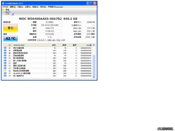Viewport: 175px width, 131px height.
Task: Select the blue status dot for attribute C7
Action: [5, 73]
